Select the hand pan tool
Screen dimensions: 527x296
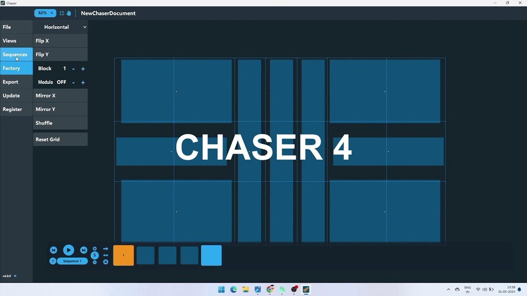pyautogui.click(x=69, y=13)
